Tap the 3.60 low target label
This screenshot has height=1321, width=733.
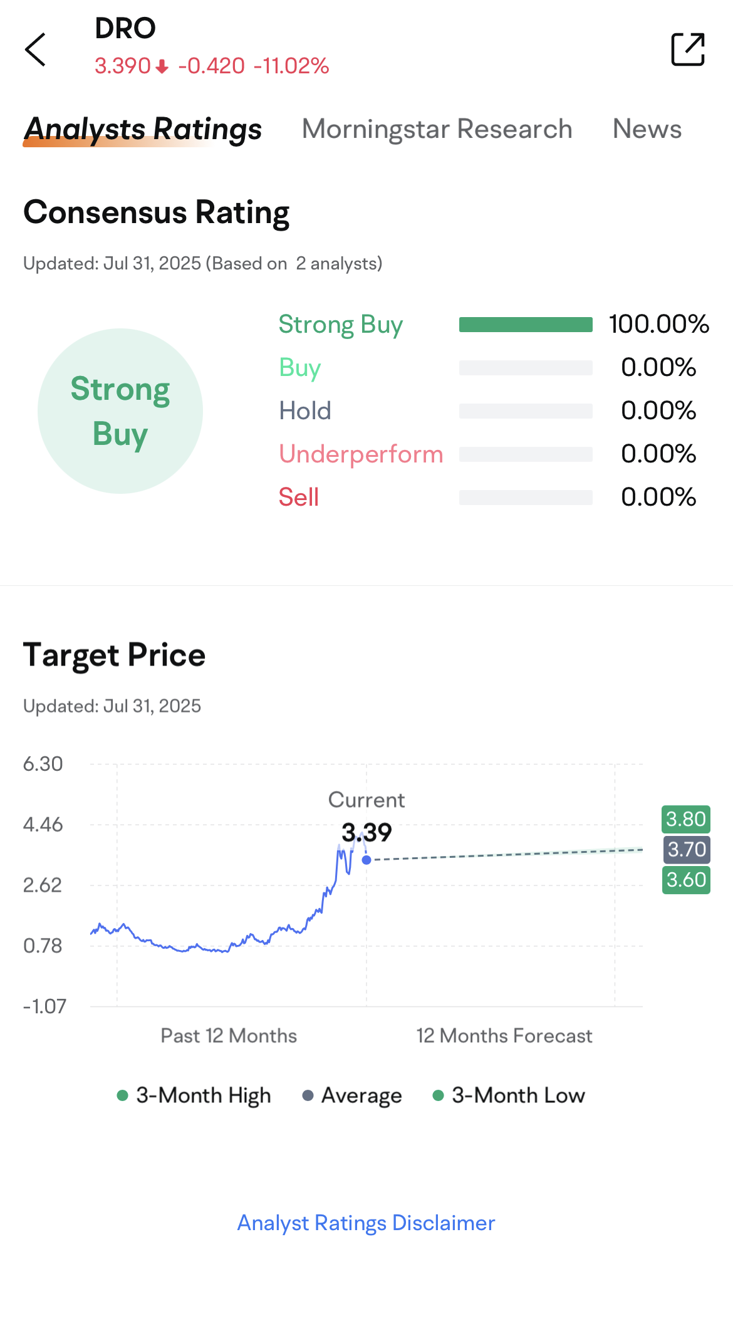tap(686, 880)
